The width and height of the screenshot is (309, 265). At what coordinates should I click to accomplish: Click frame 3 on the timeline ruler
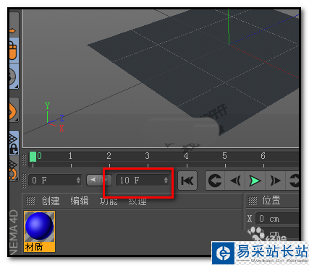148,157
